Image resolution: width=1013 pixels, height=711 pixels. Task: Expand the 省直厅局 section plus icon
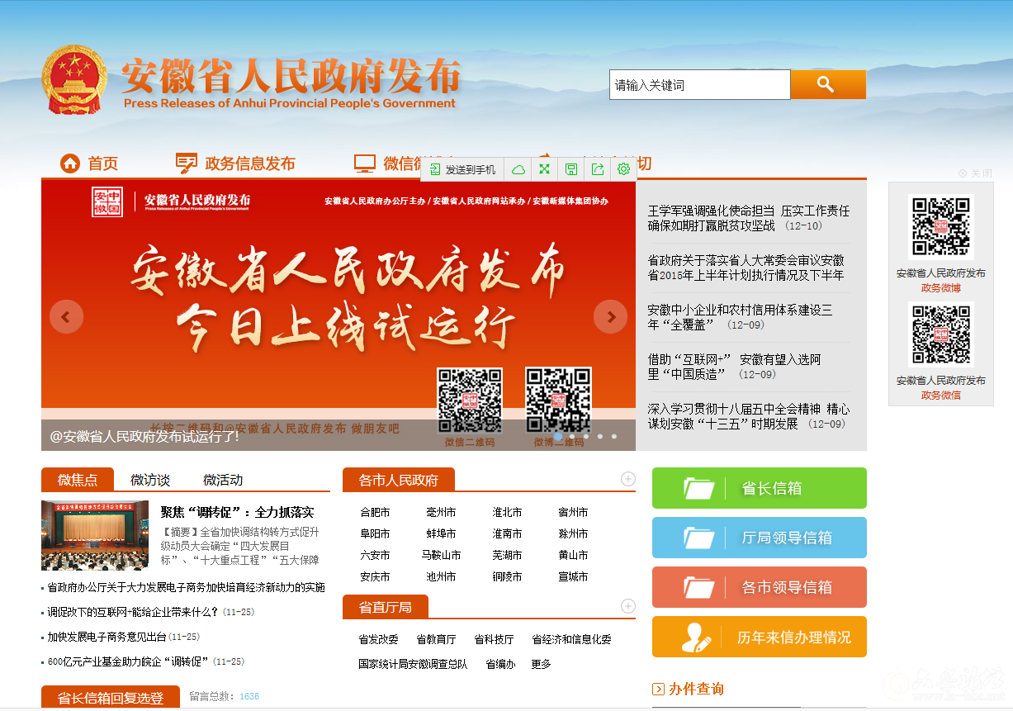627,606
